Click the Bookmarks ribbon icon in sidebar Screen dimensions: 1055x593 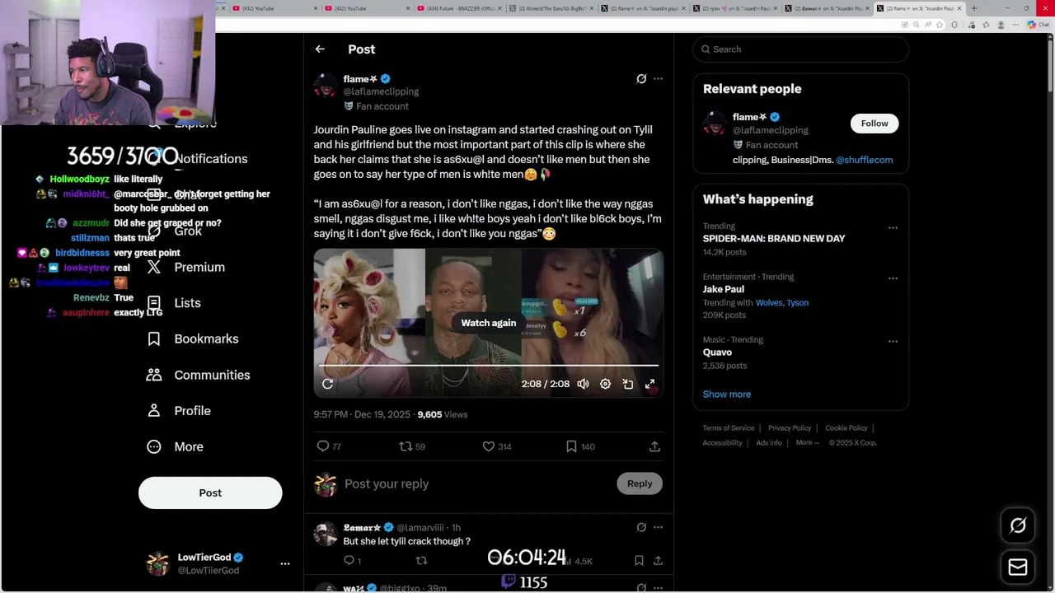[154, 339]
